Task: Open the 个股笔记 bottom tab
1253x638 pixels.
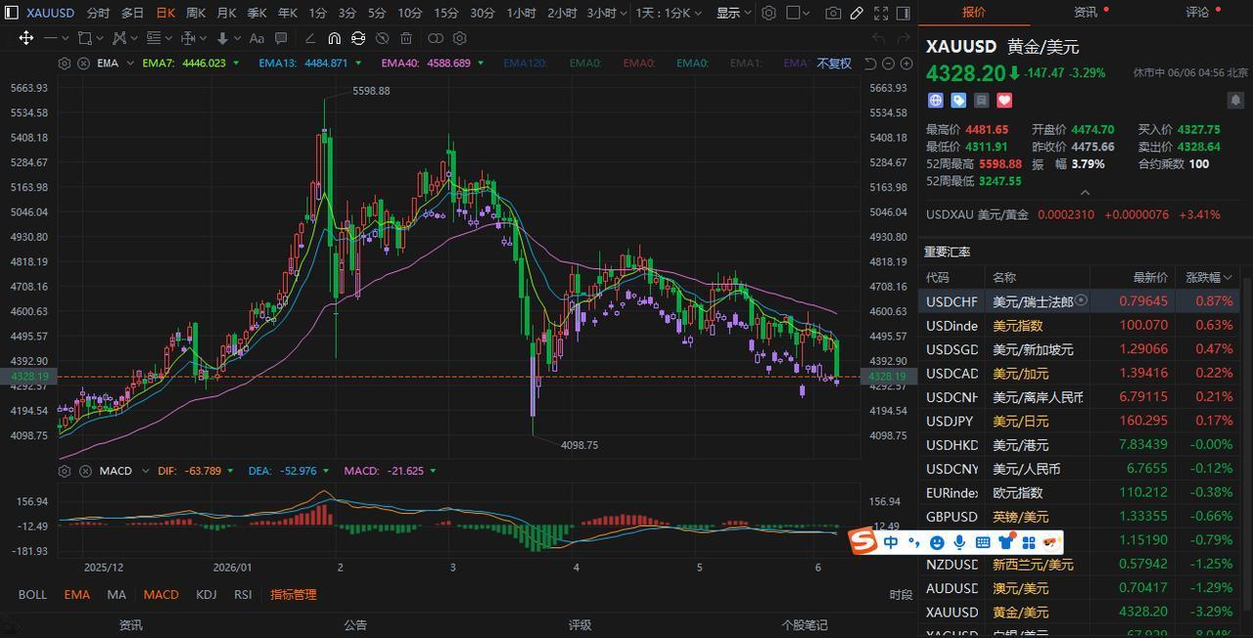Action: pyautogui.click(x=804, y=624)
